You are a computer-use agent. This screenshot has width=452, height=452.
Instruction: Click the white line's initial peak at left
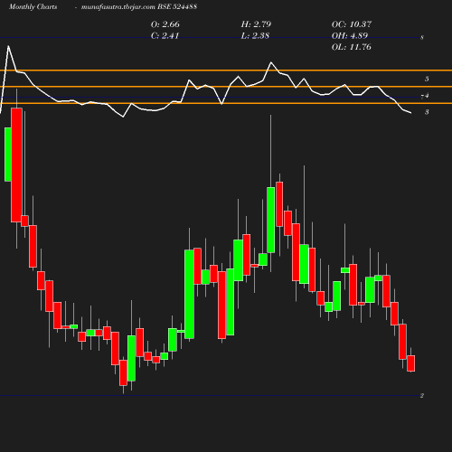[8, 46]
